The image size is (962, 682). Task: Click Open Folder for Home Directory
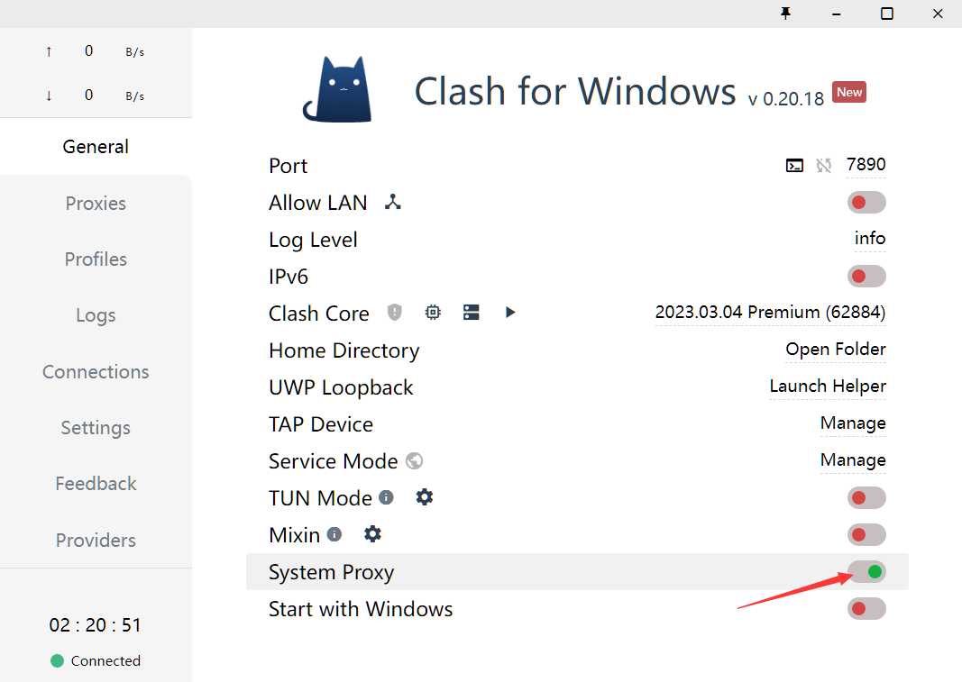(836, 350)
